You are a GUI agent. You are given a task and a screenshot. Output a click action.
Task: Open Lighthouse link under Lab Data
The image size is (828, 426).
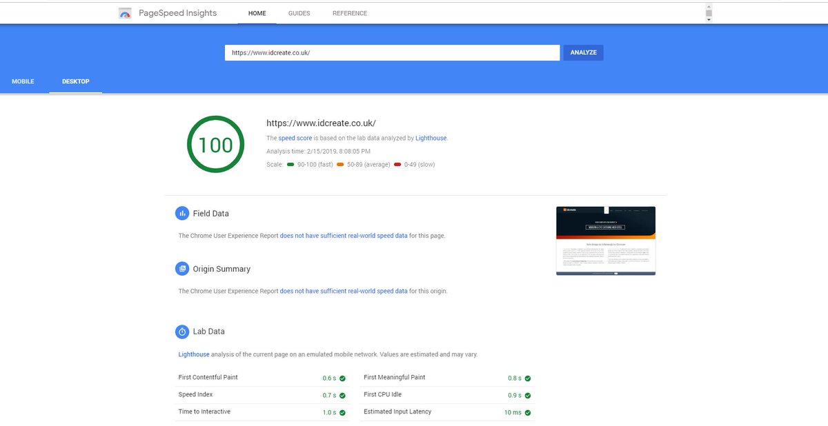pos(194,354)
